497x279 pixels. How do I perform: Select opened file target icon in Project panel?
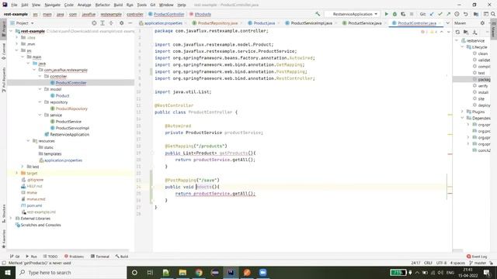(94, 23)
